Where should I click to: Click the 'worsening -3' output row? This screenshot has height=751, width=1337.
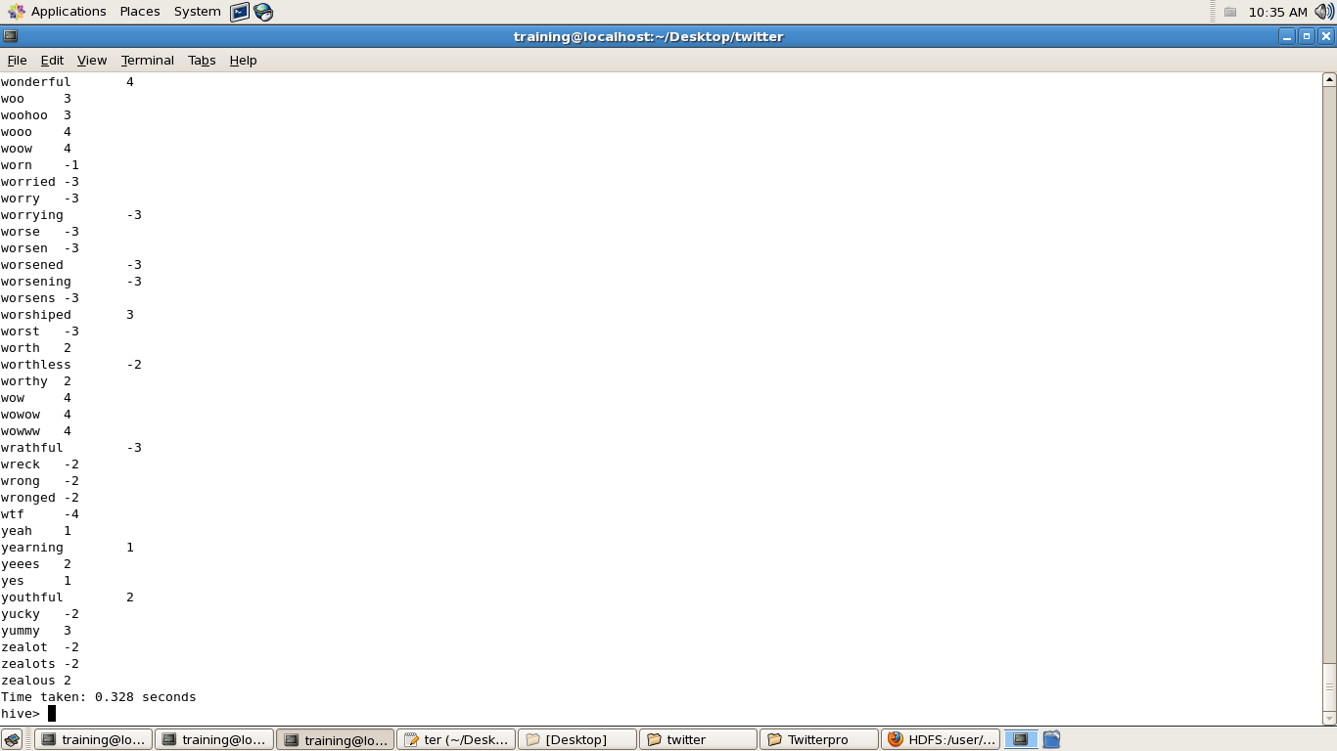71,282
